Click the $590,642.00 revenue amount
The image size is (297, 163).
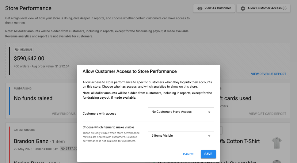tap(29, 59)
